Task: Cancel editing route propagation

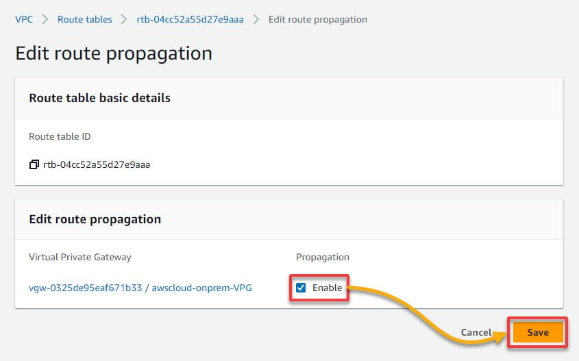Action: [x=476, y=332]
